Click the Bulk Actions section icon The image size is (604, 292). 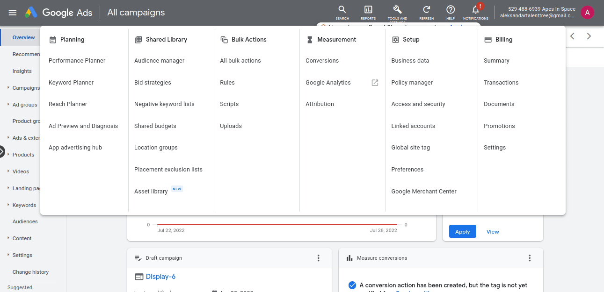pyautogui.click(x=224, y=40)
